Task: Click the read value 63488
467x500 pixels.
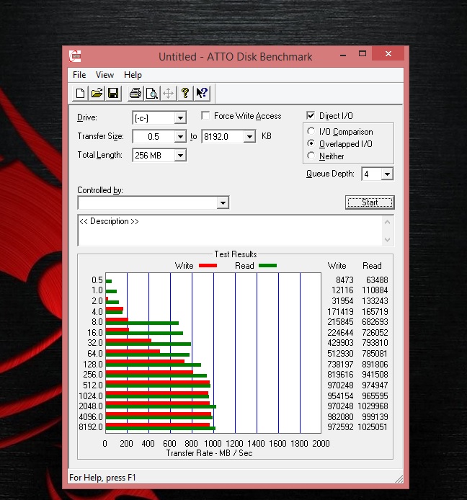Action: point(377,280)
